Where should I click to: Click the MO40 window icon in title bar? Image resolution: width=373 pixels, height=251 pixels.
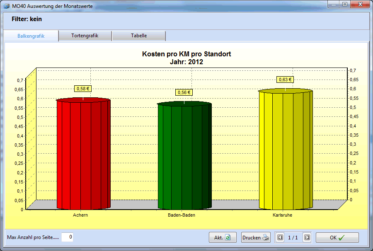coord(7,7)
